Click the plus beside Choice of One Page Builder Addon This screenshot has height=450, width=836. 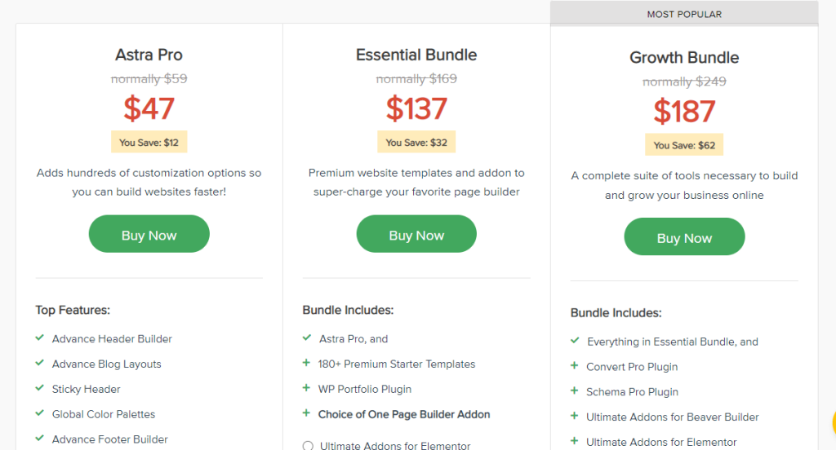pyautogui.click(x=307, y=414)
